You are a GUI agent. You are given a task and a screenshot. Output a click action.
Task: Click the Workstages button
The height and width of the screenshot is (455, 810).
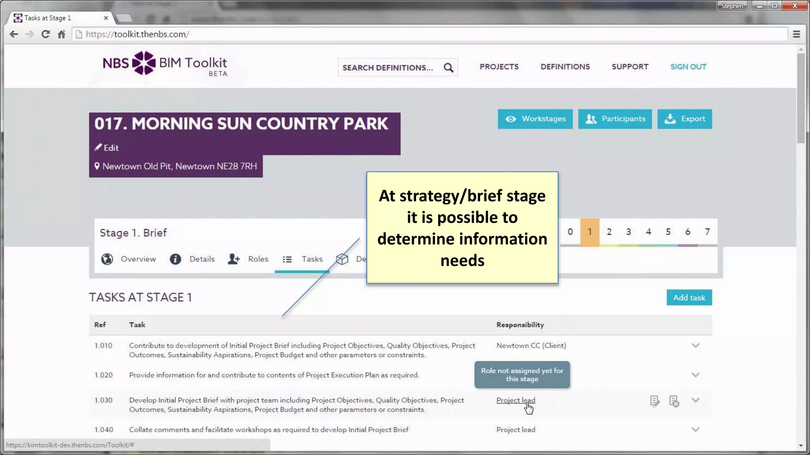[x=535, y=119]
